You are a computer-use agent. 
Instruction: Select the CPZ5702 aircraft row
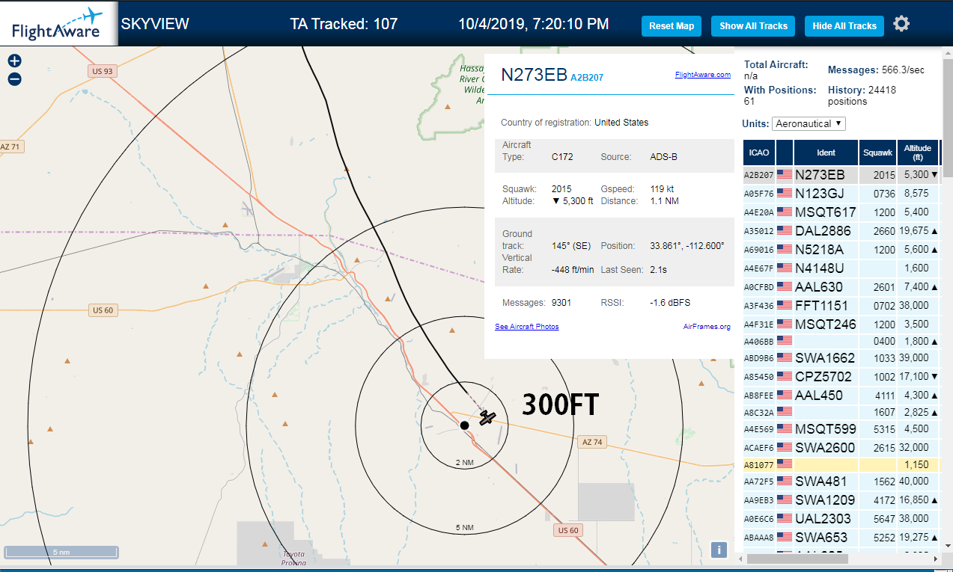coord(841,377)
